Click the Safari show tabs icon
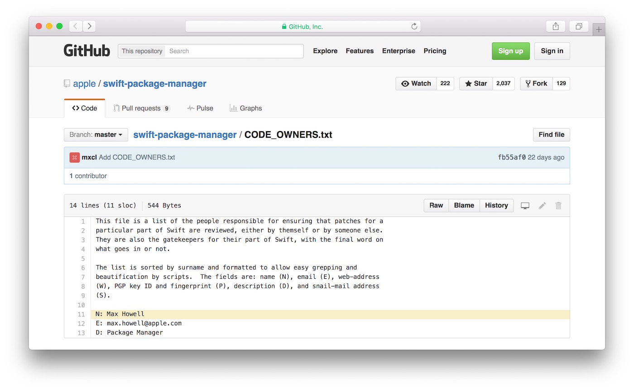Screen dimensions: 634x391 [579, 27]
